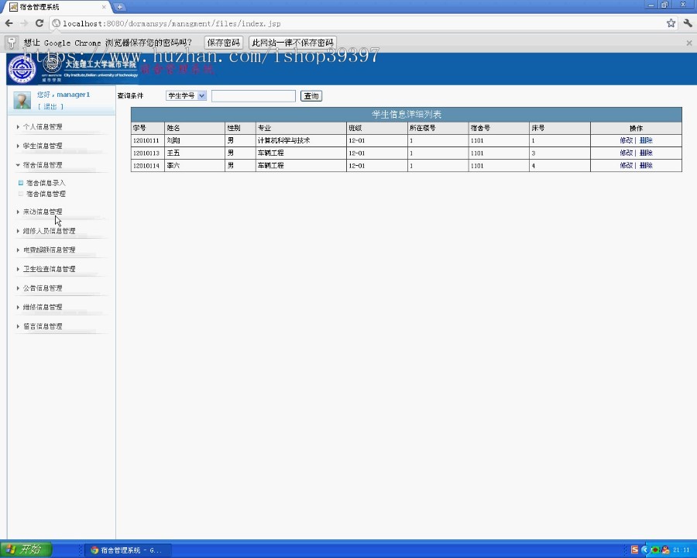Click the key icon in the password bar
The image size is (697, 558).
point(12,43)
